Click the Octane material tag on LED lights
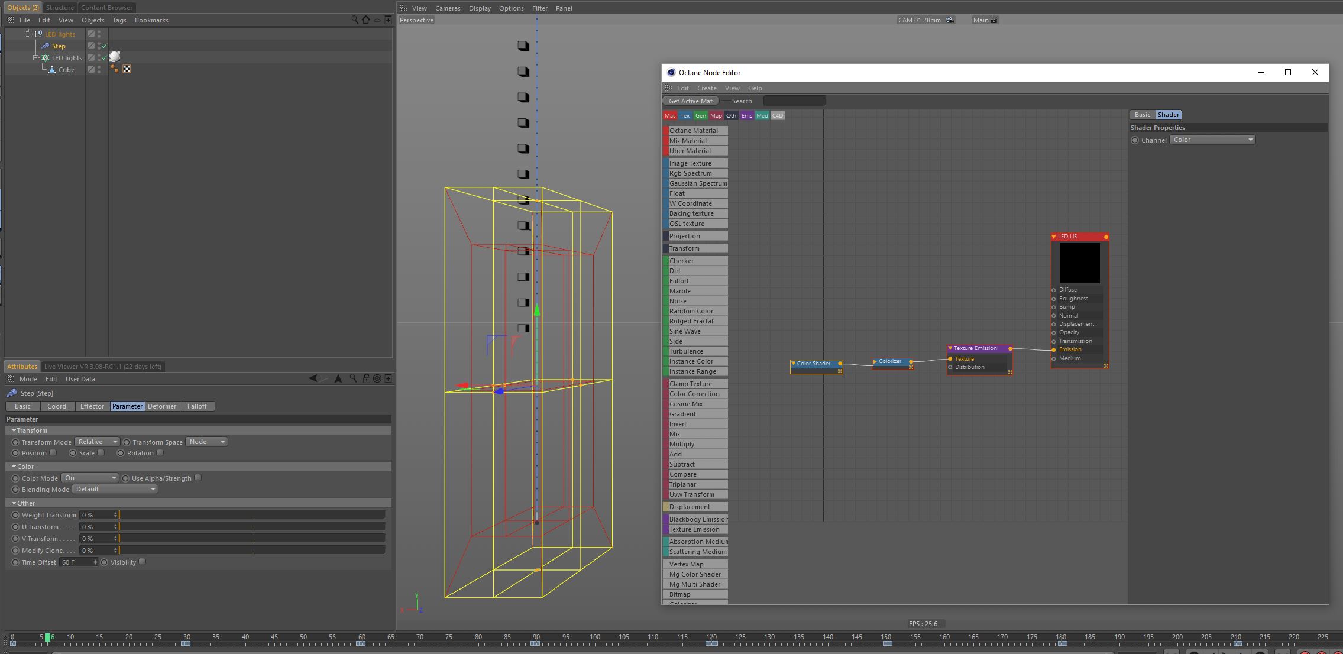Viewport: 1343px width, 654px height. click(115, 57)
